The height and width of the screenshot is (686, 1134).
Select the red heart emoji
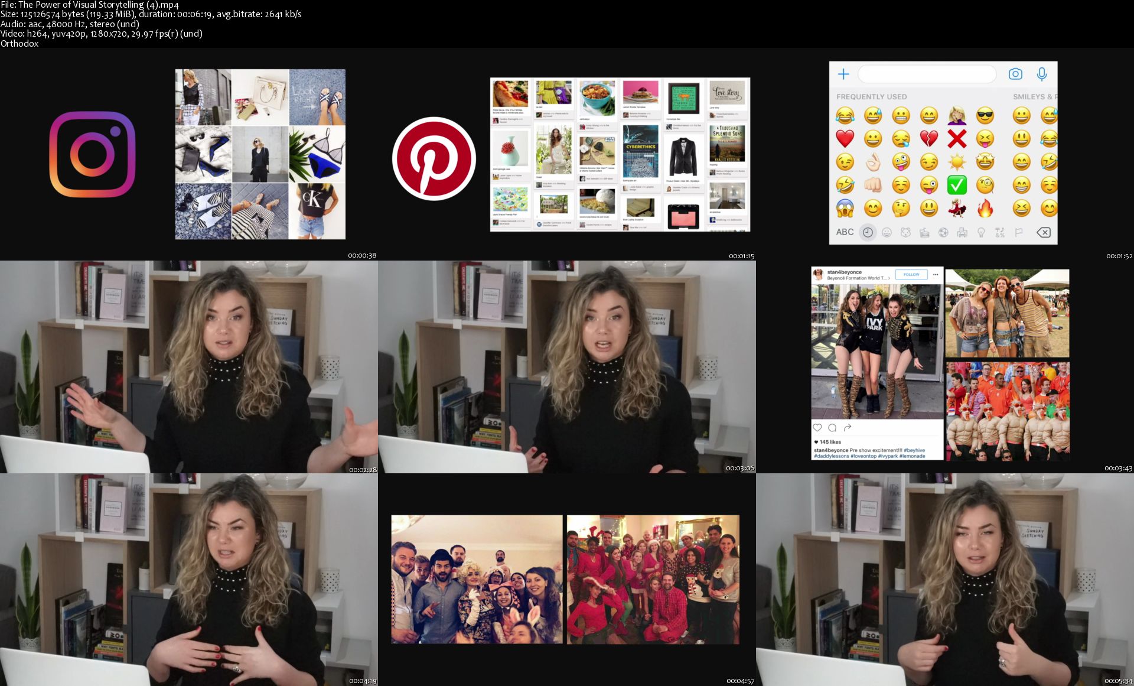[x=845, y=139]
